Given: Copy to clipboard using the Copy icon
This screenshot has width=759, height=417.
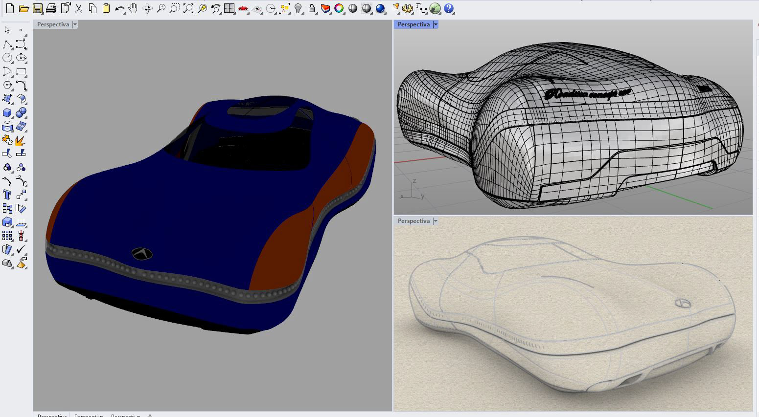Looking at the screenshot, I should point(92,8).
